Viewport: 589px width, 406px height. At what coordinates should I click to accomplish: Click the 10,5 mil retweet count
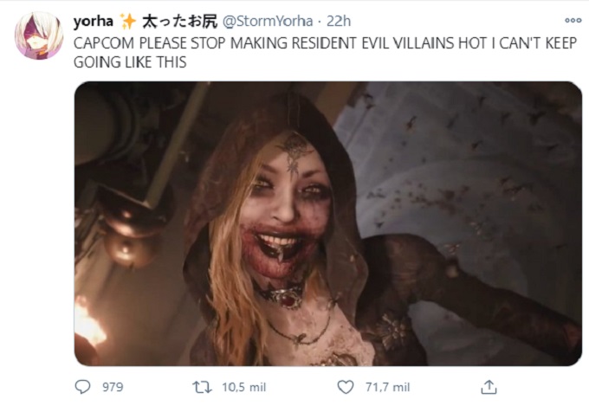[246, 387]
